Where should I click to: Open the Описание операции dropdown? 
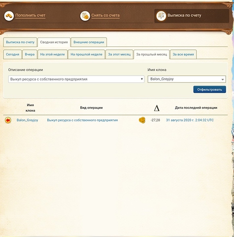(76, 79)
